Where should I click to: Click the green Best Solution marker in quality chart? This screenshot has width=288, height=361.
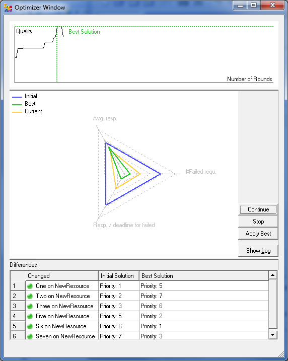click(84, 32)
